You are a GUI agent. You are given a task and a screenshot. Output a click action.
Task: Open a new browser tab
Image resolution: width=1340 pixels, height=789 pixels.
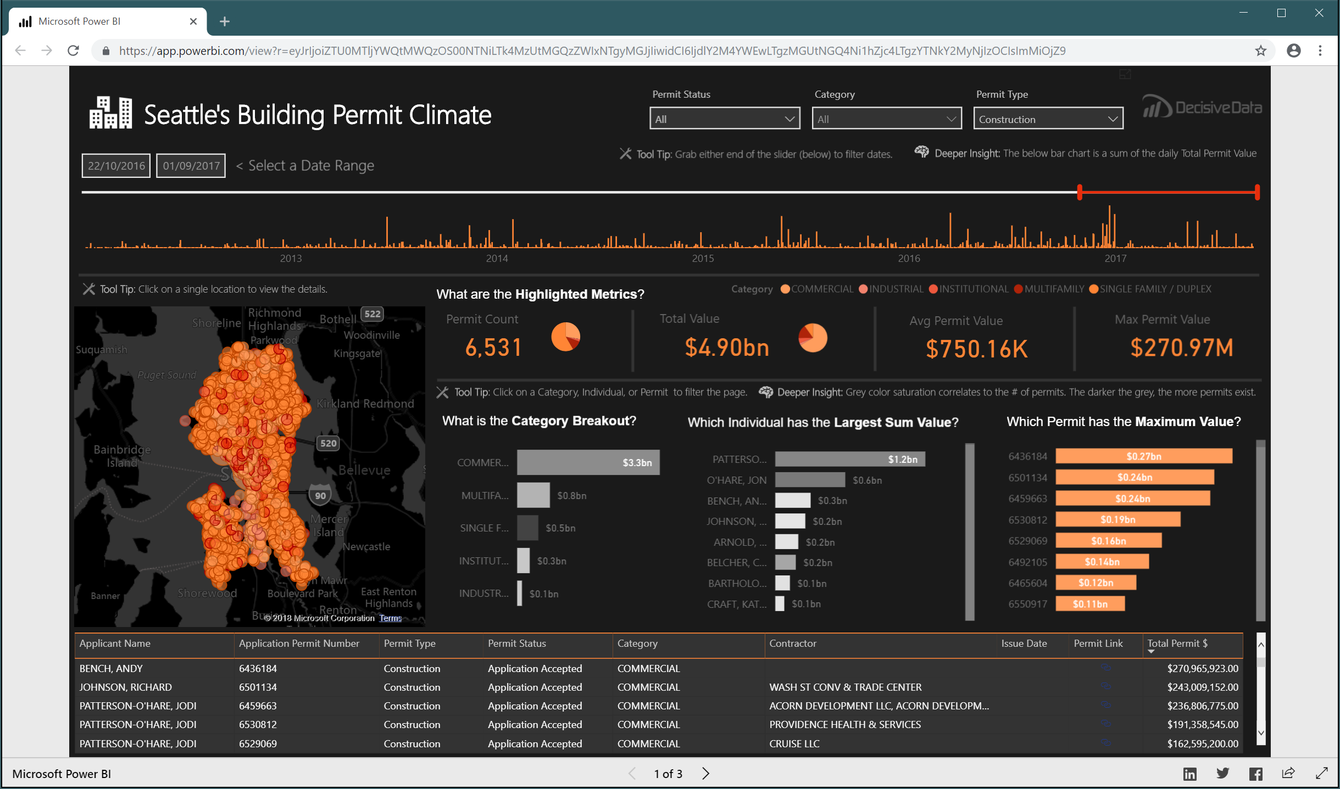[x=224, y=21]
